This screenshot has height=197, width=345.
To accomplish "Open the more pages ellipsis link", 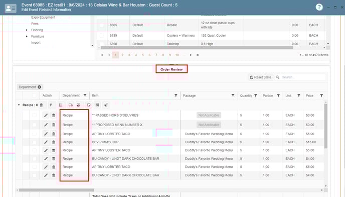I will pyautogui.click(x=184, y=55).
